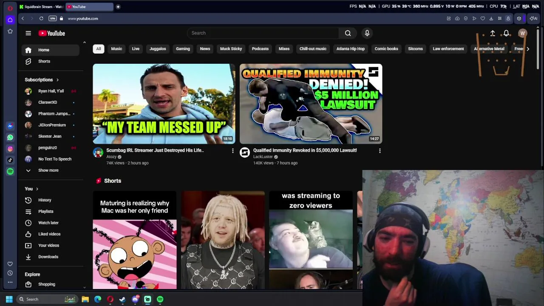
Task: Open Opera Easy Setup sliders icon
Action: pyautogui.click(x=500, y=18)
